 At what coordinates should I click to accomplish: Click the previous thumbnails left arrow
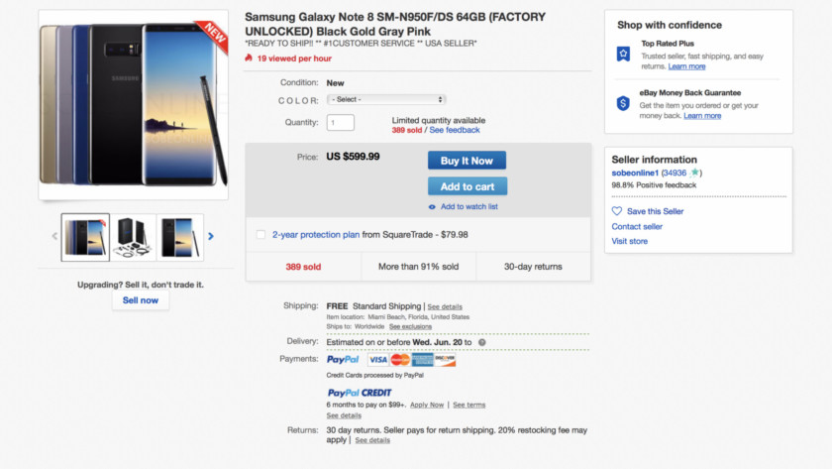pos(54,236)
